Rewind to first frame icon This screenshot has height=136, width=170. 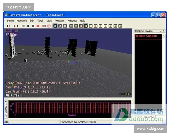click(x=8, y=26)
